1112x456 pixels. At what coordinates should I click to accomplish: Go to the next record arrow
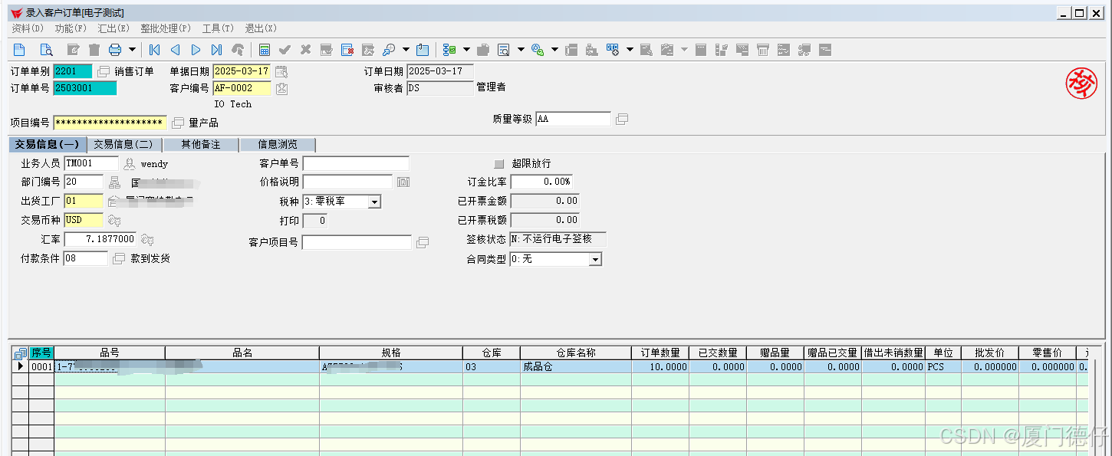tap(196, 50)
